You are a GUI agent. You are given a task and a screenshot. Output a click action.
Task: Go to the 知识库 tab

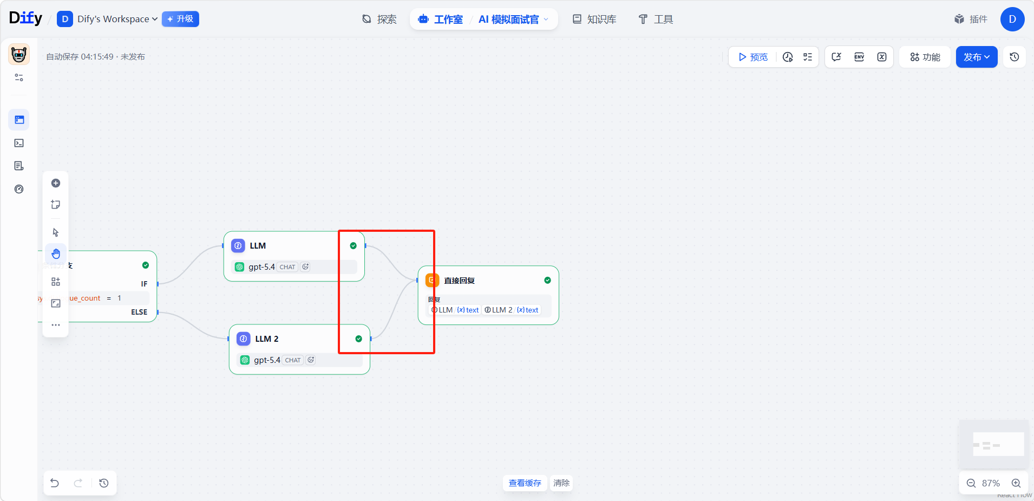(594, 19)
